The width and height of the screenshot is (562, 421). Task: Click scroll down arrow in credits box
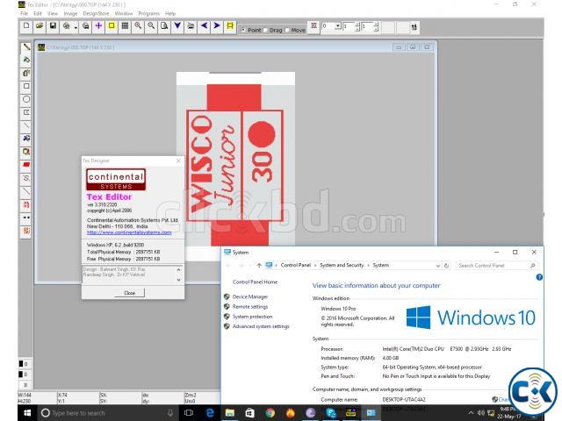click(x=179, y=280)
